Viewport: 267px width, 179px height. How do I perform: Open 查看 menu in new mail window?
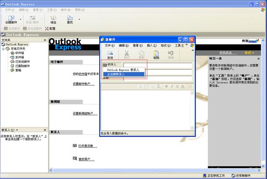click(x=138, y=46)
